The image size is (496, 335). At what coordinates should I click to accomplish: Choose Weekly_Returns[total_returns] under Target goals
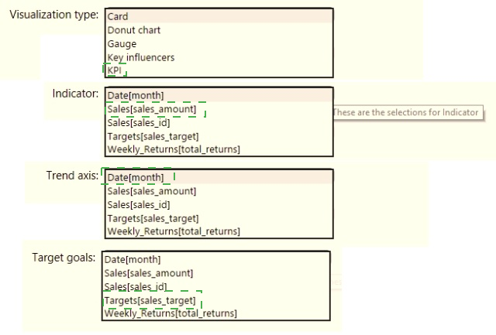(170, 313)
